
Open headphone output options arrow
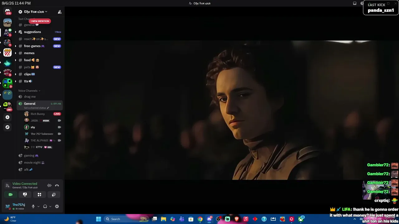tap(50, 206)
